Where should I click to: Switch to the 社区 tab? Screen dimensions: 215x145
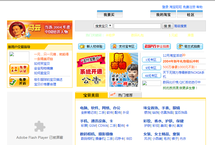(x=190, y=14)
